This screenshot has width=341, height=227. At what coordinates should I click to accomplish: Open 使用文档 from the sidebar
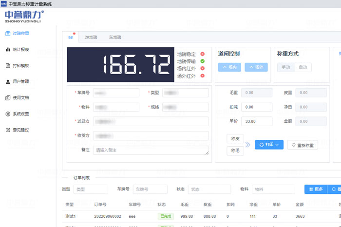pyautogui.click(x=20, y=97)
